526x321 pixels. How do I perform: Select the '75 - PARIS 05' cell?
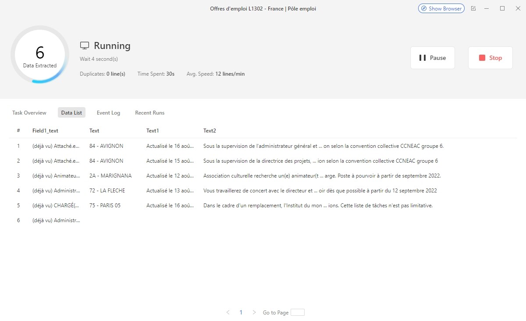(x=105, y=206)
